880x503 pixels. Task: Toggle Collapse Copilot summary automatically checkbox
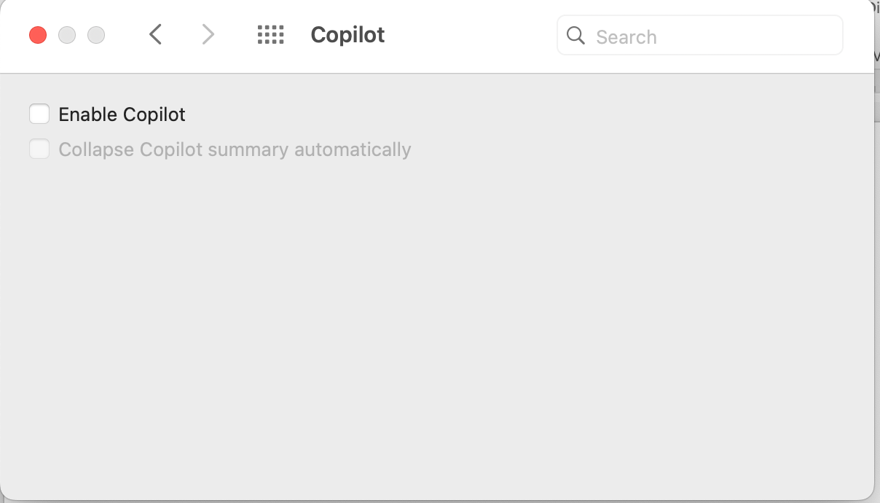point(39,149)
